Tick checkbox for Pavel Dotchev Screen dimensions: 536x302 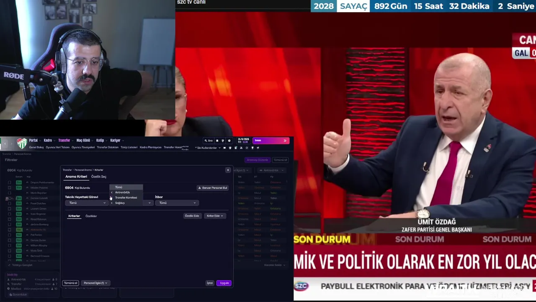click(9, 203)
